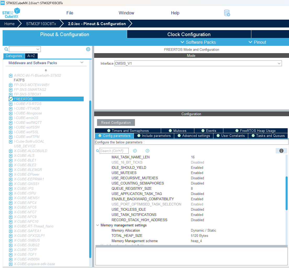This screenshot has height=268, width=289.
Task: Click the download icon beside X-CUBE-RT-Thread_Nano
Action: [11, 226]
